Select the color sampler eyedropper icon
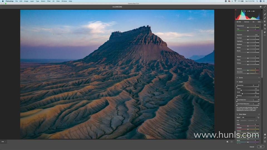The height and width of the screenshot is (150, 267). pyautogui.click(x=265, y=138)
